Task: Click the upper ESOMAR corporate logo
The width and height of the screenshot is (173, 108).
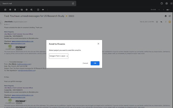Action: 21,48
